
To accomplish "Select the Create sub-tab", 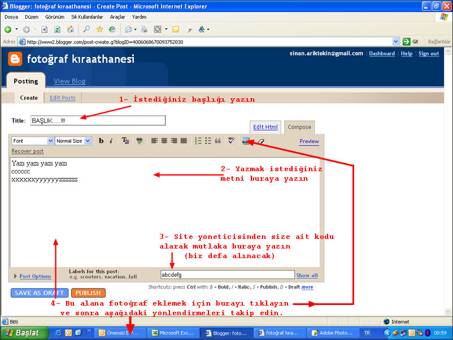I will (x=29, y=98).
